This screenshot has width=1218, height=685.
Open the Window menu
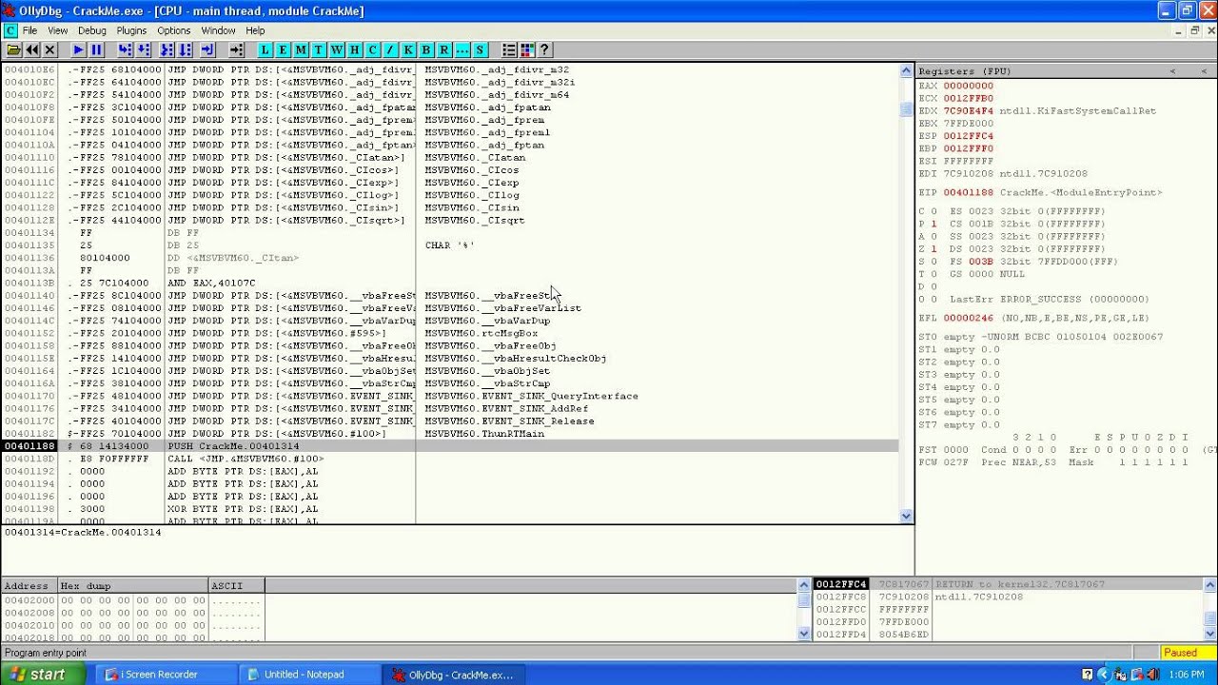[x=218, y=30]
